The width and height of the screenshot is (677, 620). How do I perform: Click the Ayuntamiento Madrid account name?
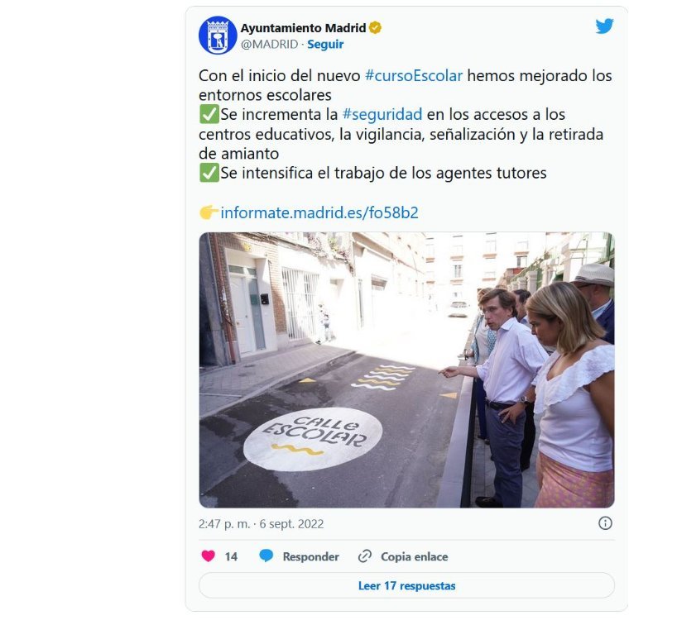tap(303, 28)
